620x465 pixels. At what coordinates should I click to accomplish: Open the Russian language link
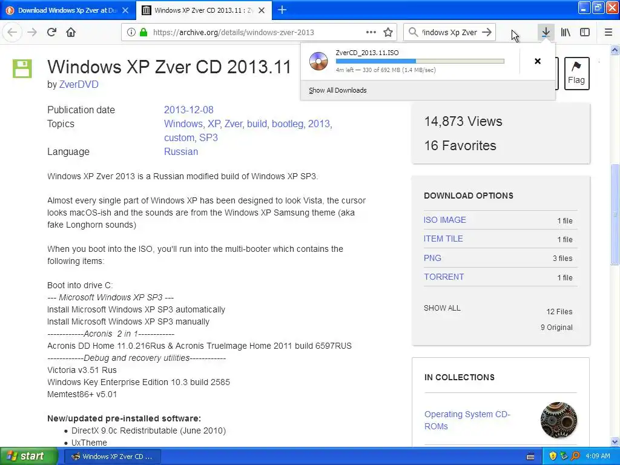[181, 152]
